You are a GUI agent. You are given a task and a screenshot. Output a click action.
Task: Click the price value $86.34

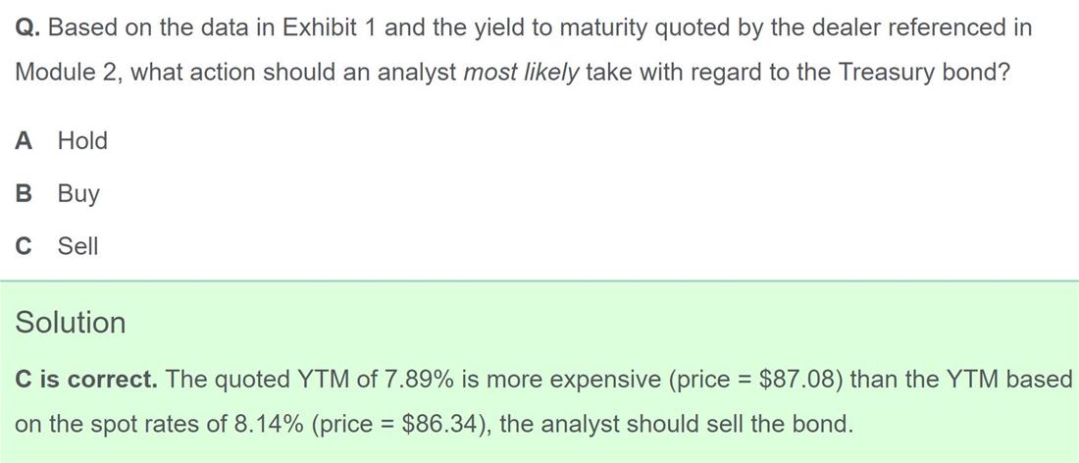[x=440, y=423]
